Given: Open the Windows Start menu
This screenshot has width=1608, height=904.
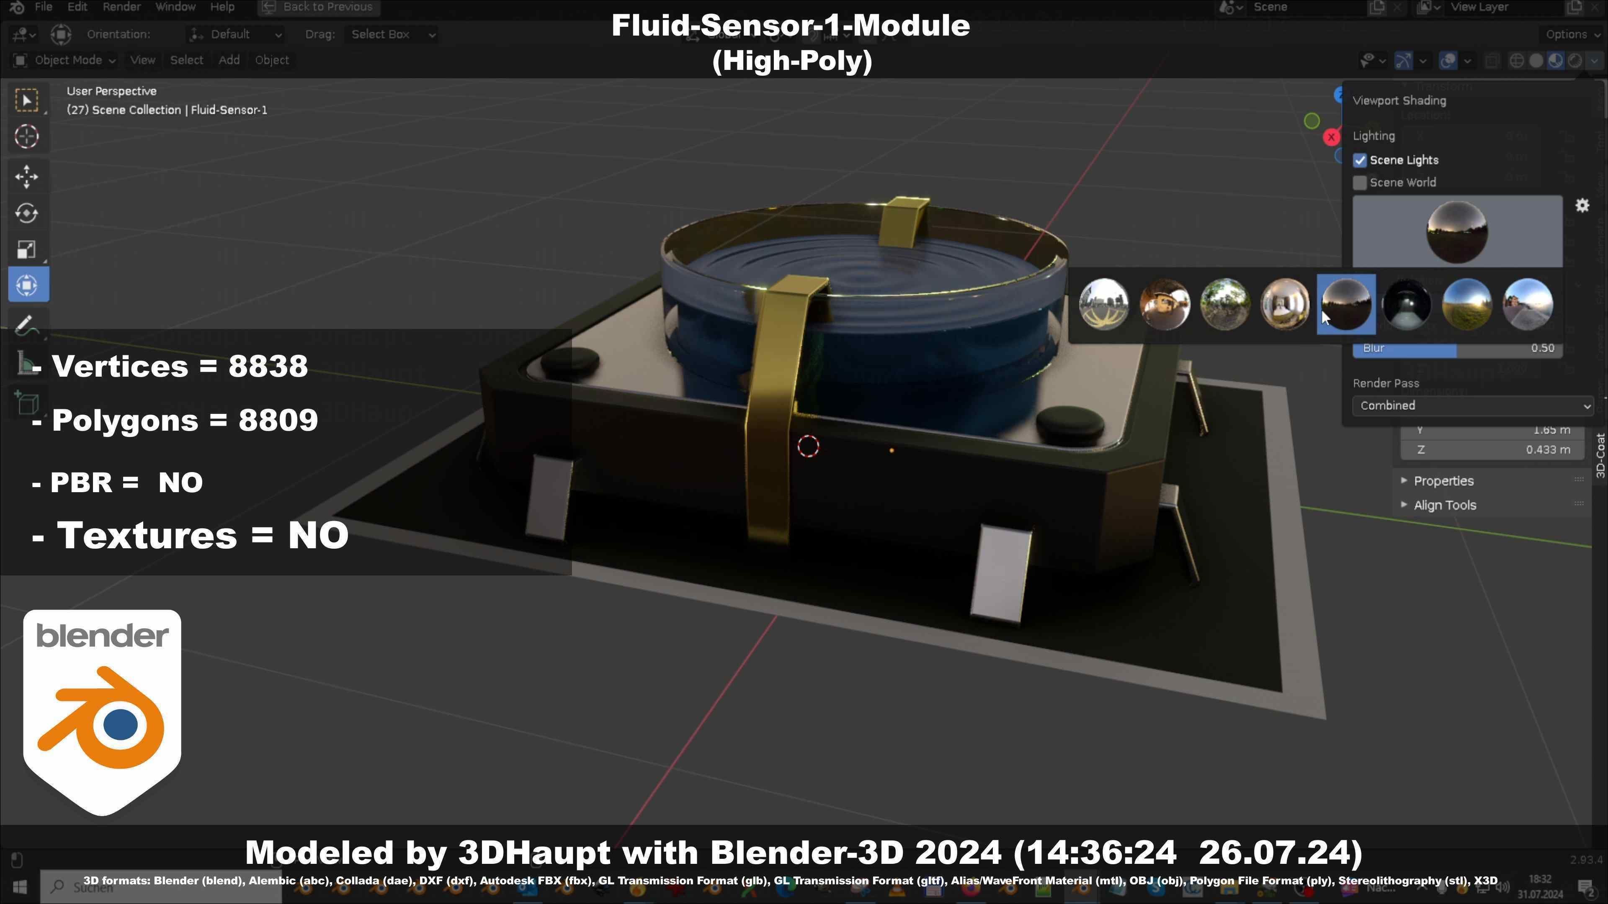Looking at the screenshot, I should [x=19, y=886].
